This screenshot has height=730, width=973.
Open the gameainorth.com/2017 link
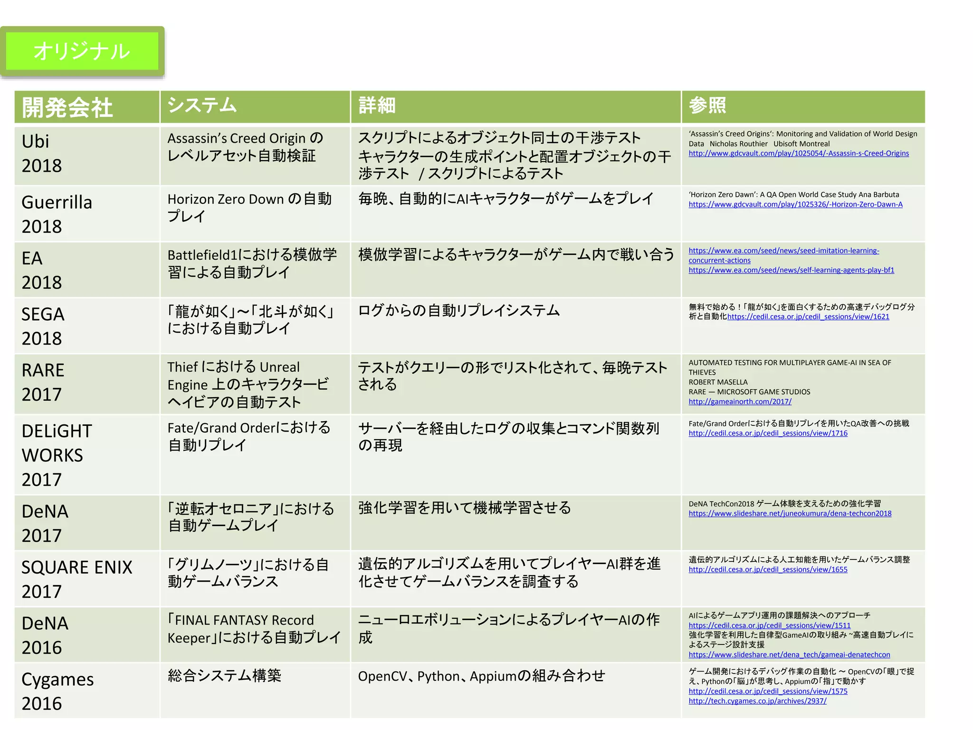pos(740,402)
